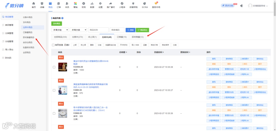Click the green 发布商品 button
This screenshot has width=276, height=131.
tap(57, 24)
